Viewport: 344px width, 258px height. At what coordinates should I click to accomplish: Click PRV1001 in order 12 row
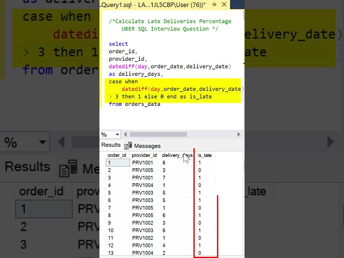(x=142, y=246)
